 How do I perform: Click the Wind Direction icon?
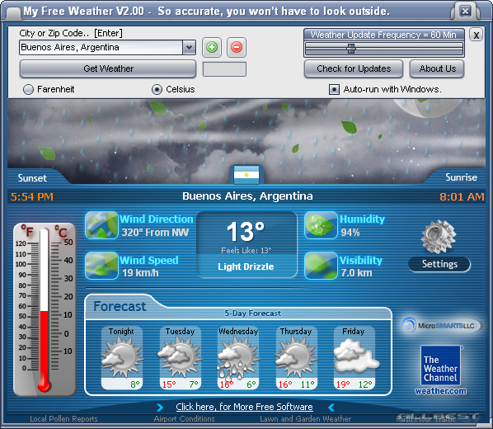coord(101,225)
